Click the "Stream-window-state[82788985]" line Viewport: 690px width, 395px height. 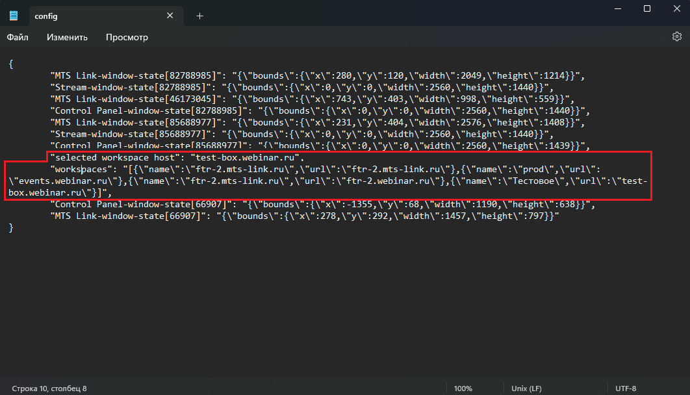click(302, 88)
